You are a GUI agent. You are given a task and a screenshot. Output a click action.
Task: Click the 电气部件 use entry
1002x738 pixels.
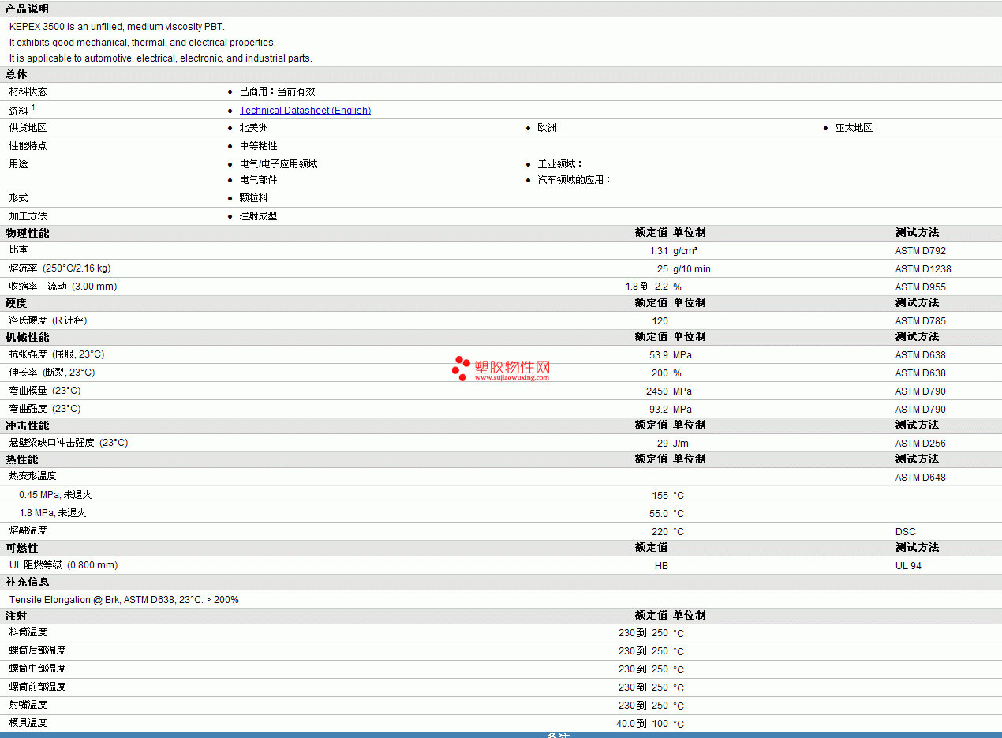coord(259,180)
